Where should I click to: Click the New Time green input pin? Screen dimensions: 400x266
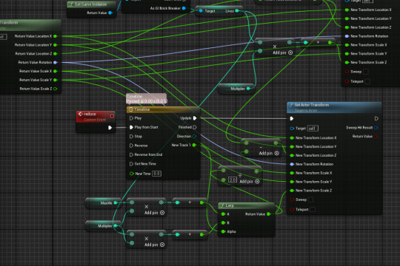click(132, 174)
